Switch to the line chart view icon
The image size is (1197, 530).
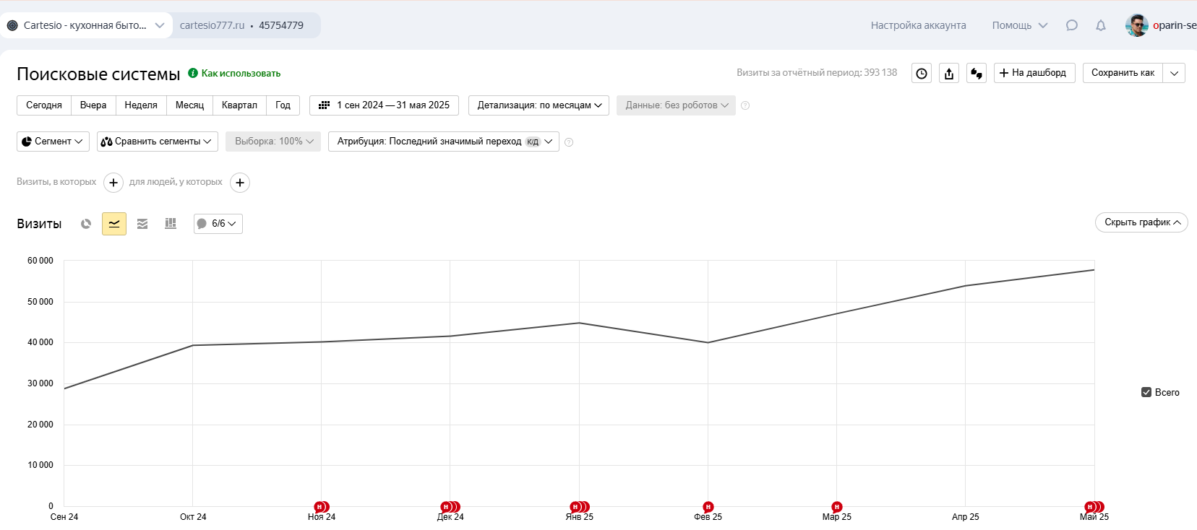114,224
